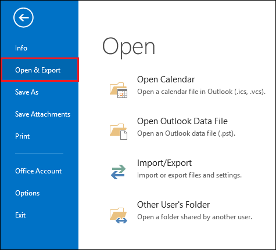Screen dimensions: 276x250
Task: Click the Import/Export arrows icon
Action: (119, 172)
